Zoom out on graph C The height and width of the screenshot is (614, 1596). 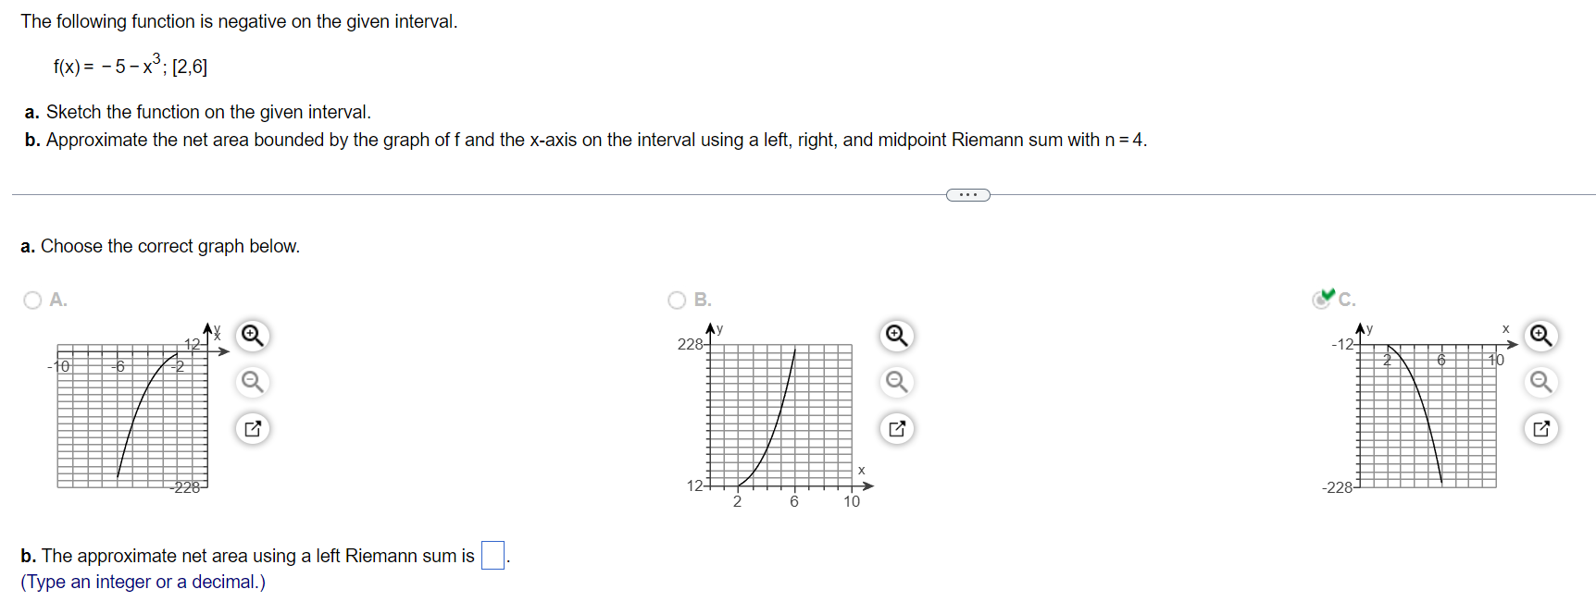click(x=1540, y=382)
